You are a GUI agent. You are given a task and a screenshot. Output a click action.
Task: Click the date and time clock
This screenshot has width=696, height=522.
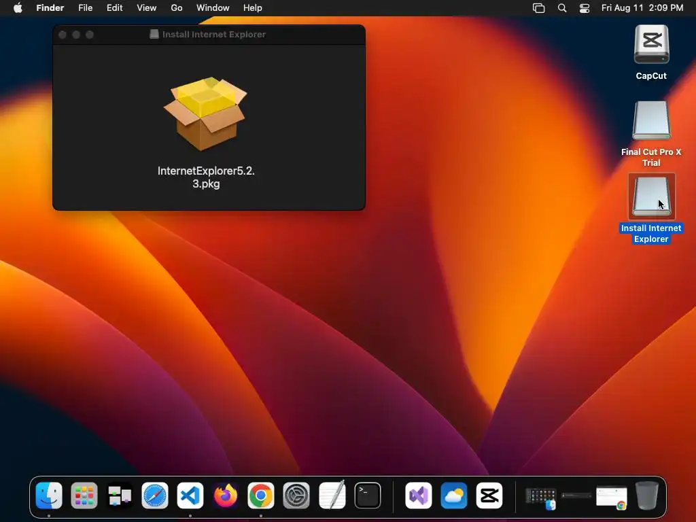coord(642,8)
